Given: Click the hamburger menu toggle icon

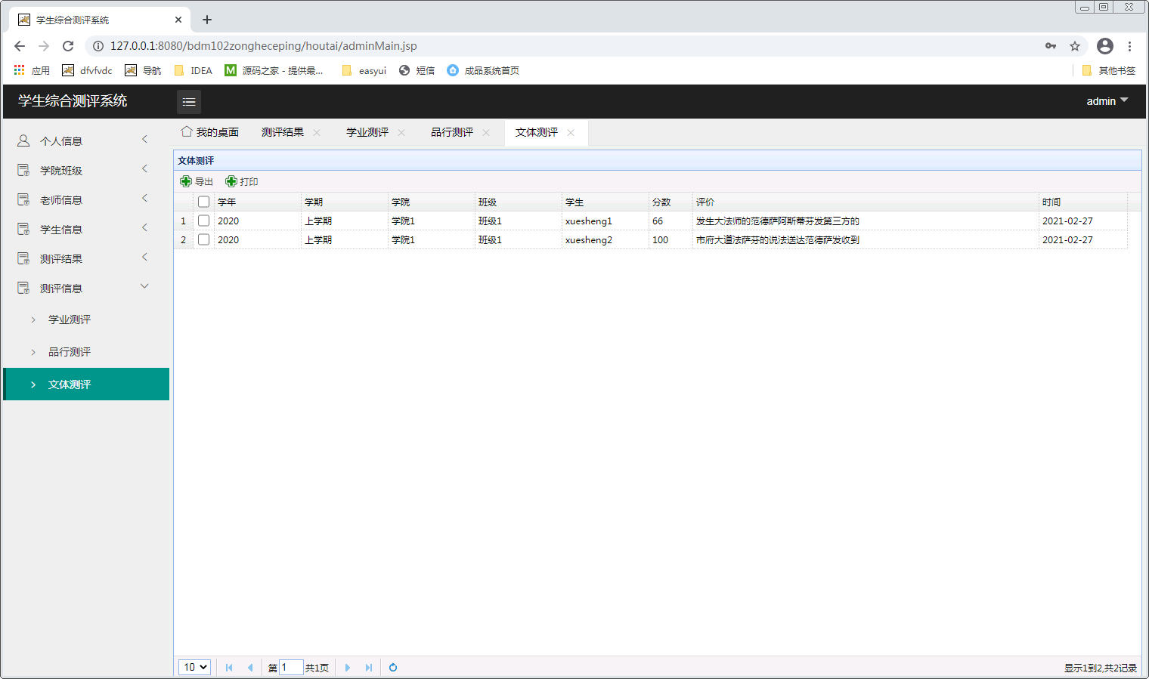Looking at the screenshot, I should pos(189,102).
